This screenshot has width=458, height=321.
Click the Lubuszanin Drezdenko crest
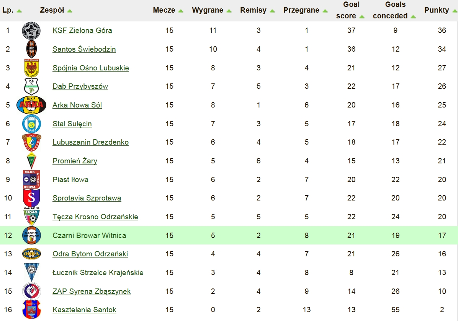click(x=31, y=142)
